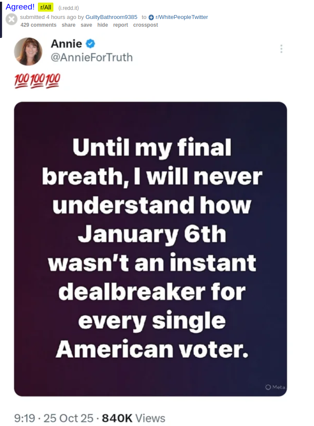Report the post with the report link

click(121, 25)
